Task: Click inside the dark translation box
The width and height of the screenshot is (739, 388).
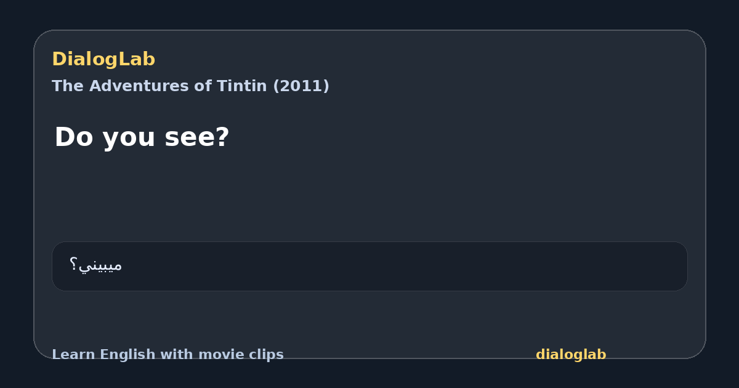Action: (x=369, y=266)
